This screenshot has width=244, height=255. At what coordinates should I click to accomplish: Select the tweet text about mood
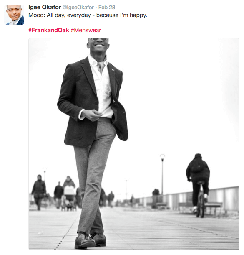coord(88,15)
